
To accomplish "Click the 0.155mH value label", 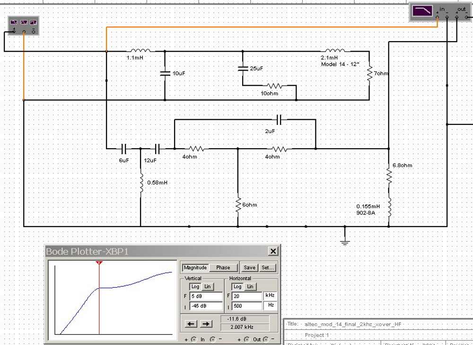I will (x=368, y=206).
